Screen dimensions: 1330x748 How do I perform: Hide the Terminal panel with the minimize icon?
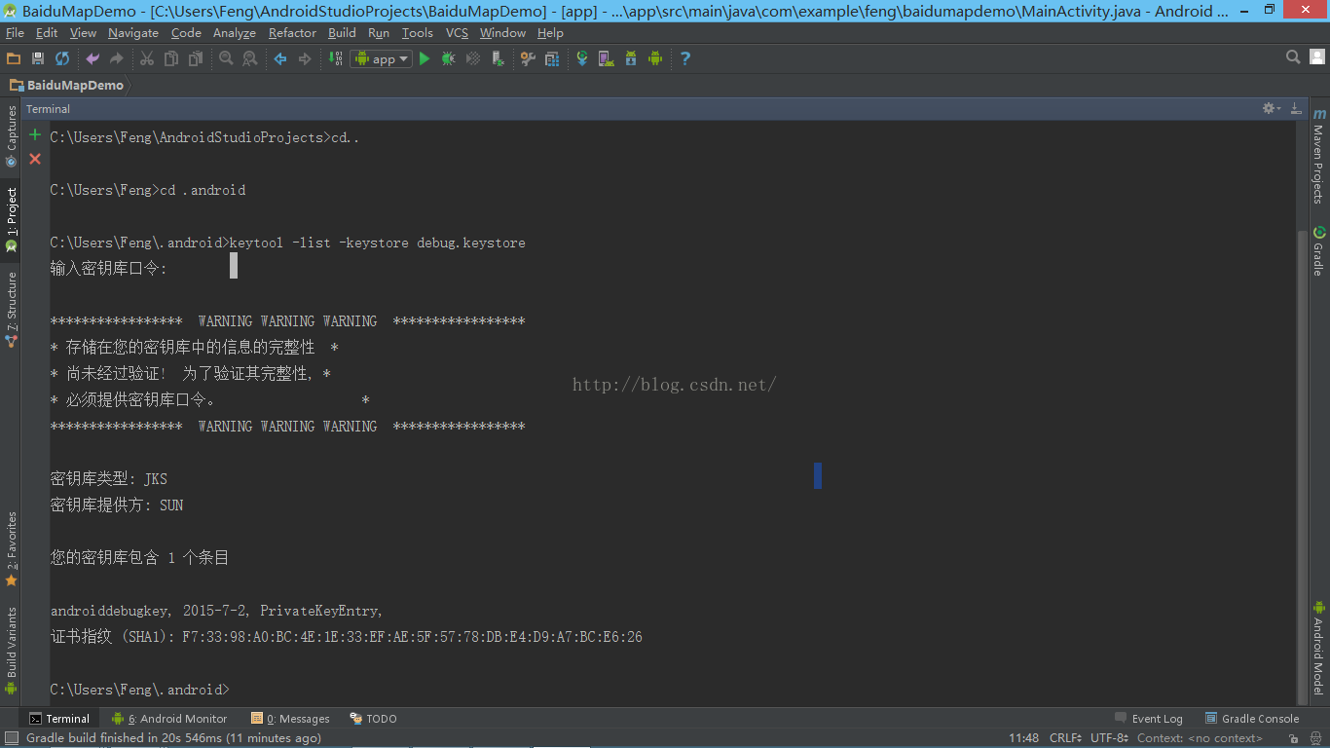coord(1296,108)
